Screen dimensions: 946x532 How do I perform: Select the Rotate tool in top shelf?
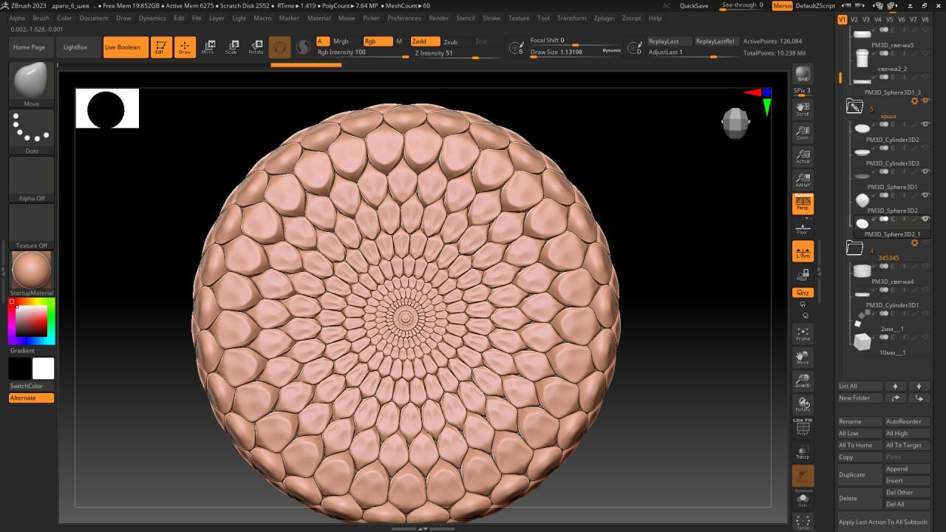[x=256, y=47]
